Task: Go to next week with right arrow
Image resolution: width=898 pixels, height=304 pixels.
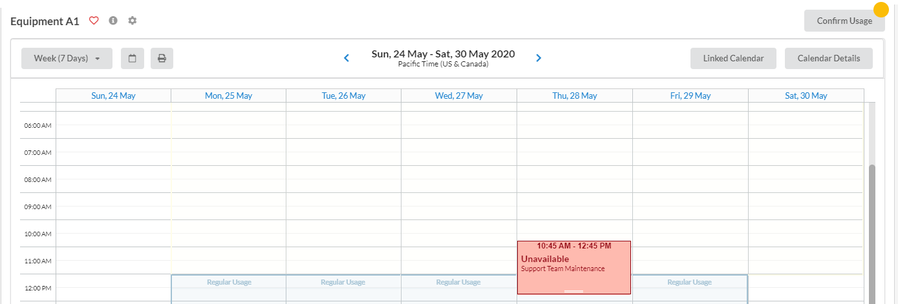Action: point(539,58)
